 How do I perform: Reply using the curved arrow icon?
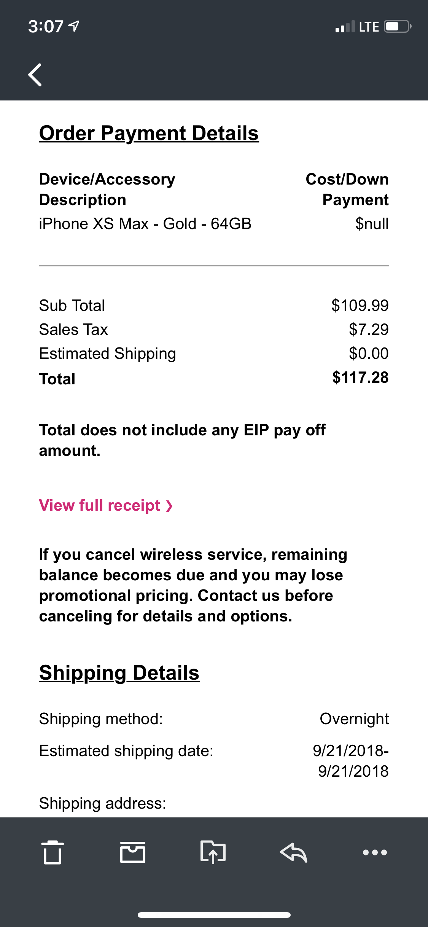point(293,852)
